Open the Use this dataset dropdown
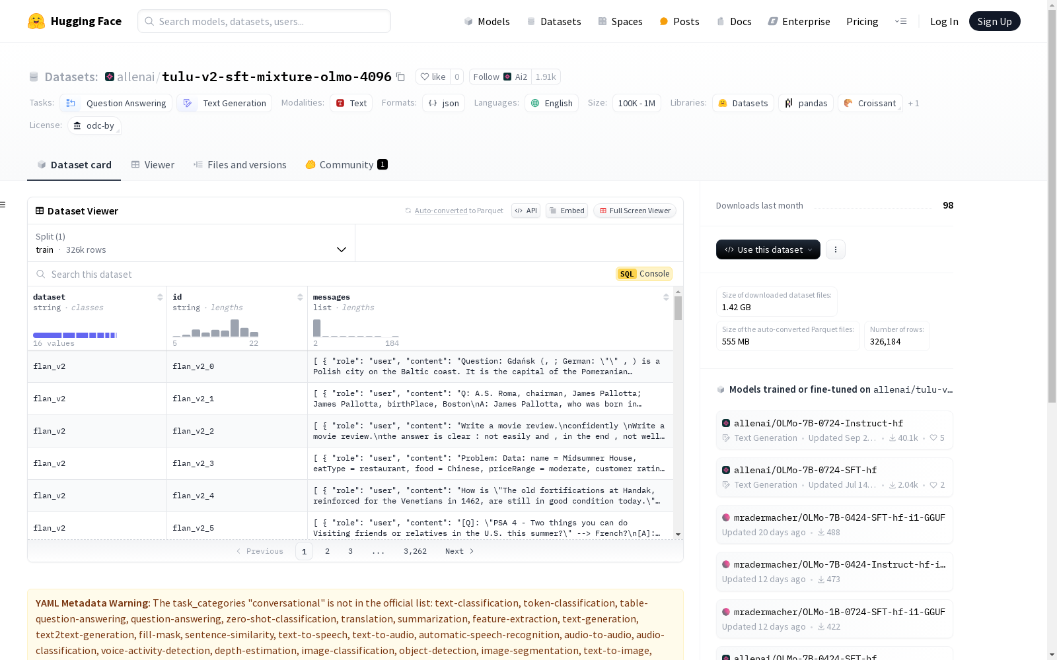The height and width of the screenshot is (660, 1057). (x=768, y=249)
